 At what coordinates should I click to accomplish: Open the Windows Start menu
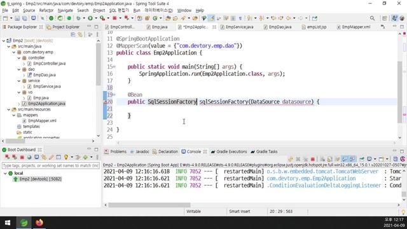(8, 223)
